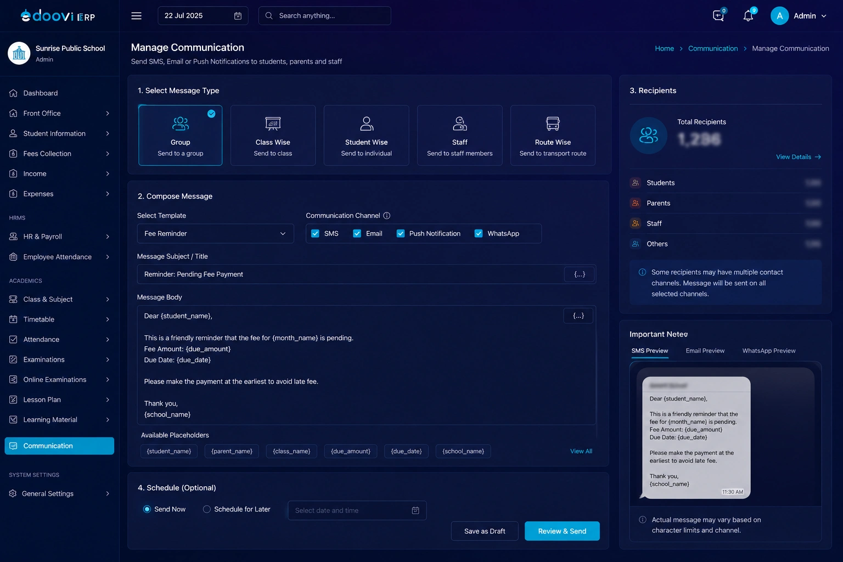843x562 pixels.
Task: Click the Others recipient row icon
Action: [x=636, y=244]
